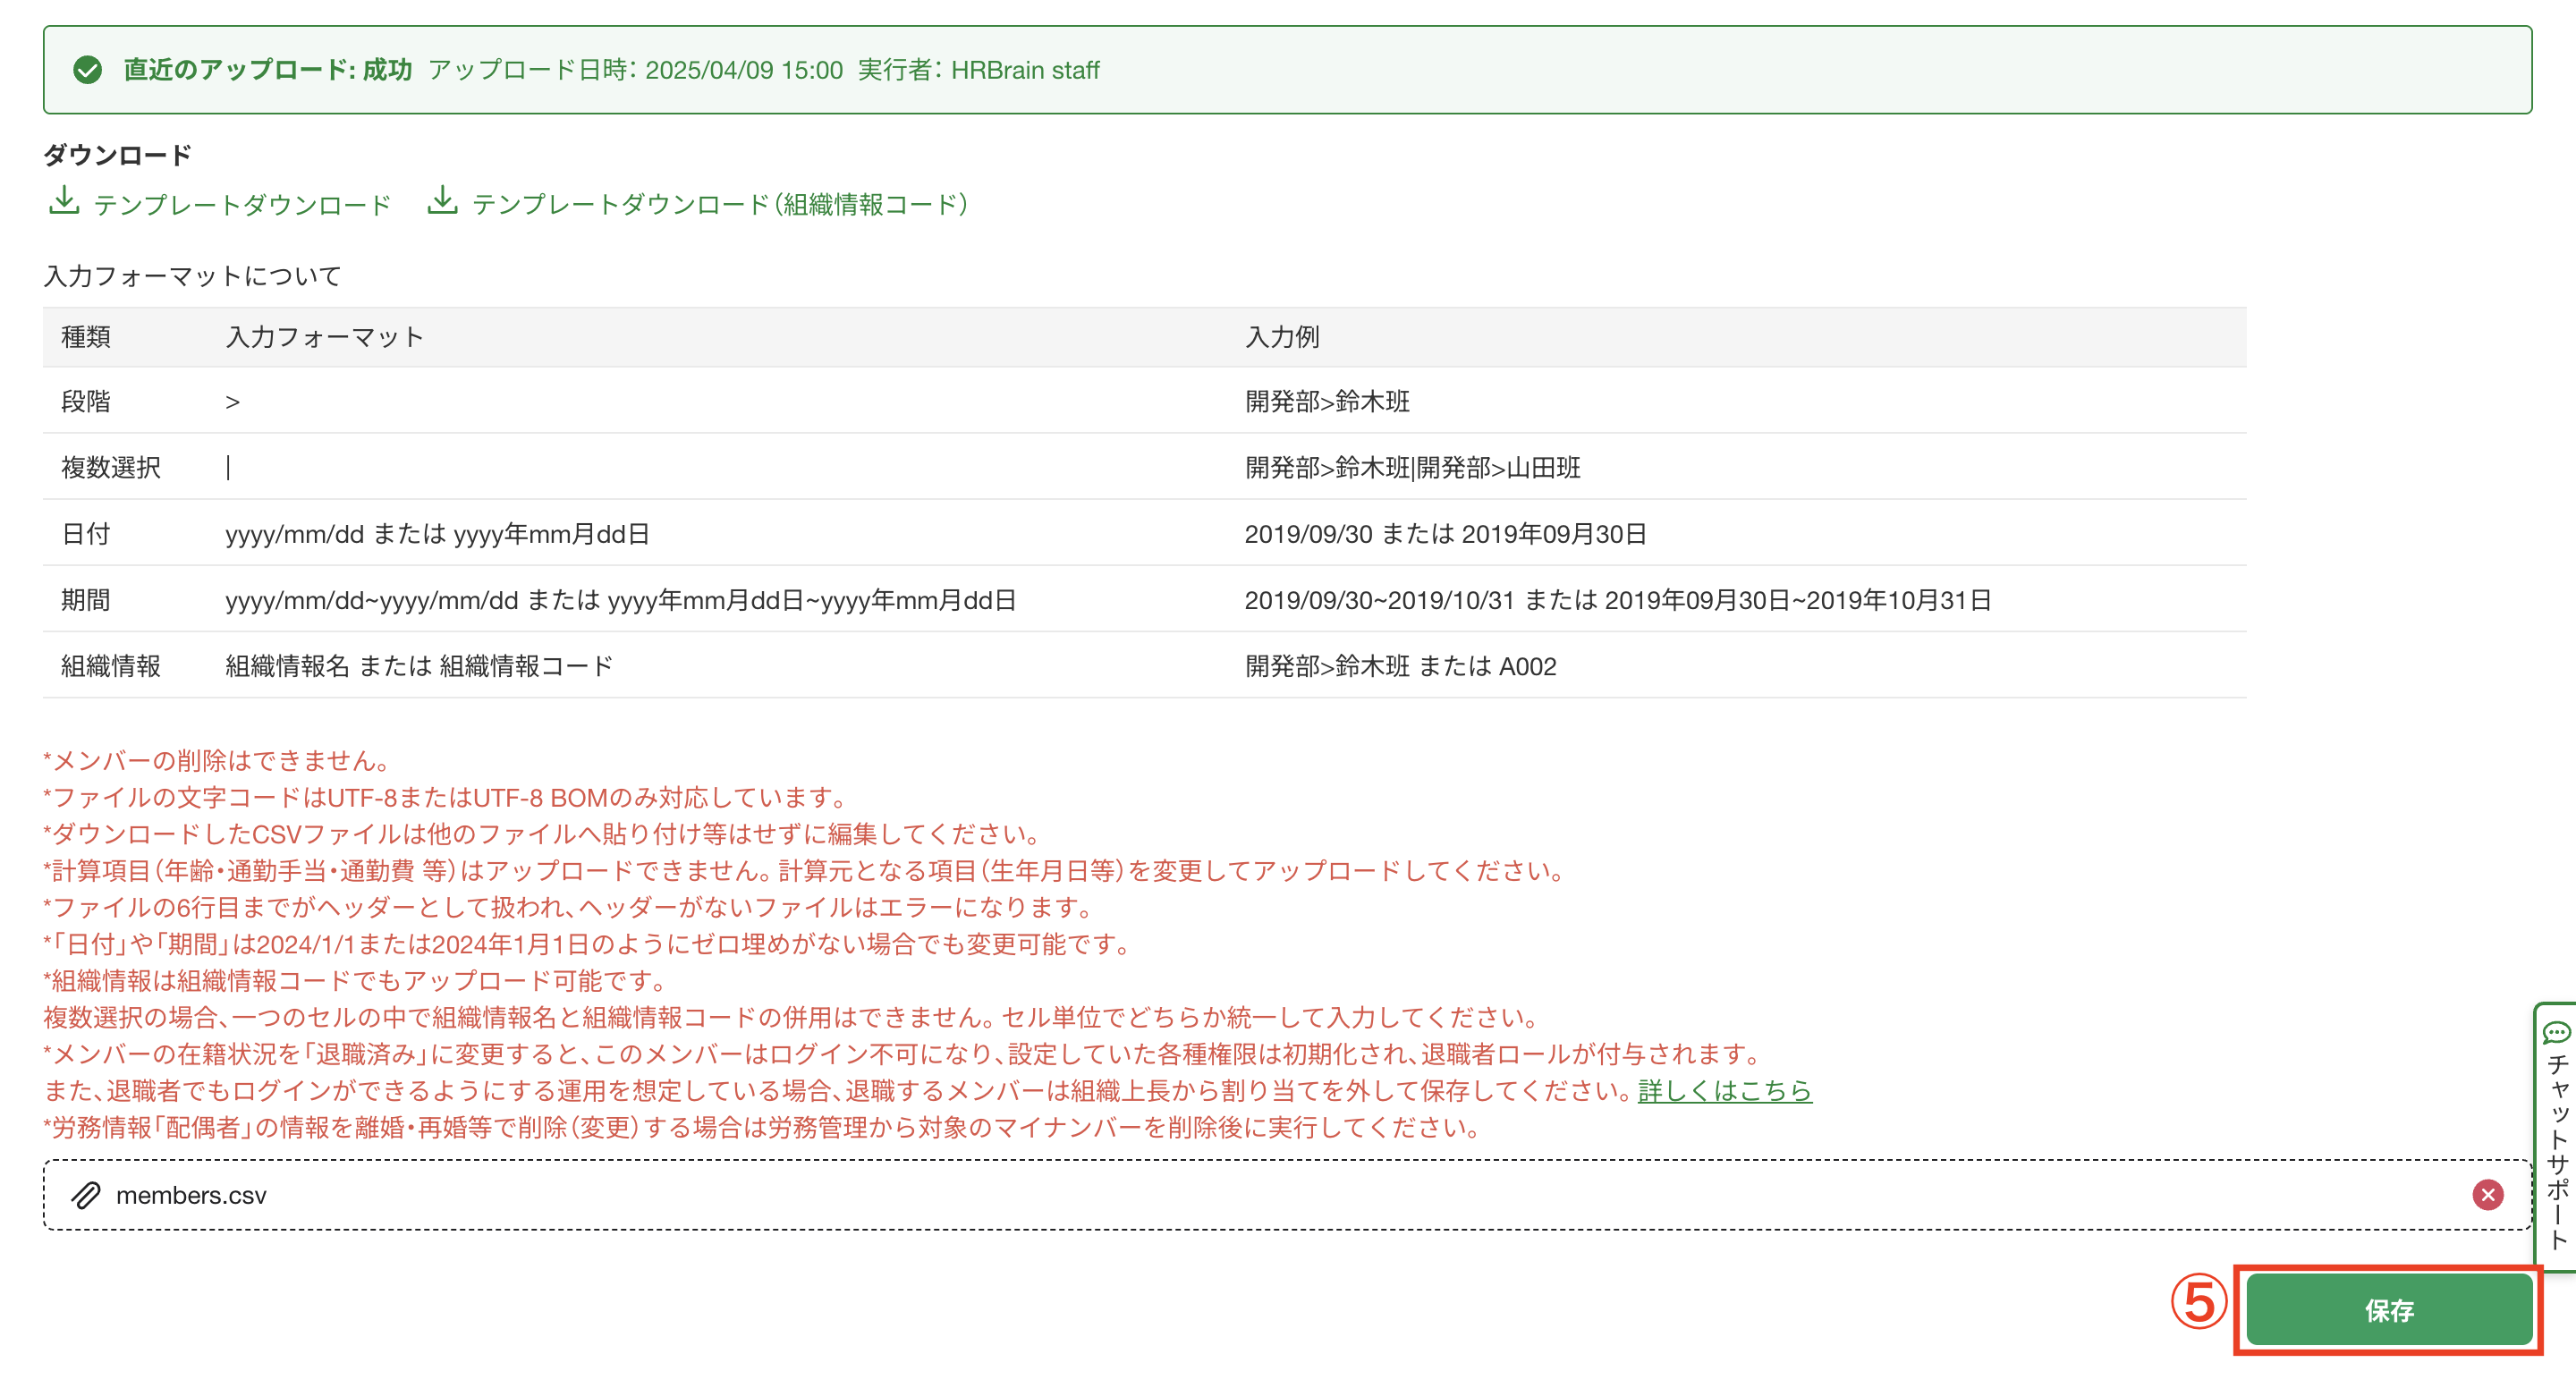
Task: Click the note about ダウンロードしたCSVファイル editing
Action: [x=545, y=834]
